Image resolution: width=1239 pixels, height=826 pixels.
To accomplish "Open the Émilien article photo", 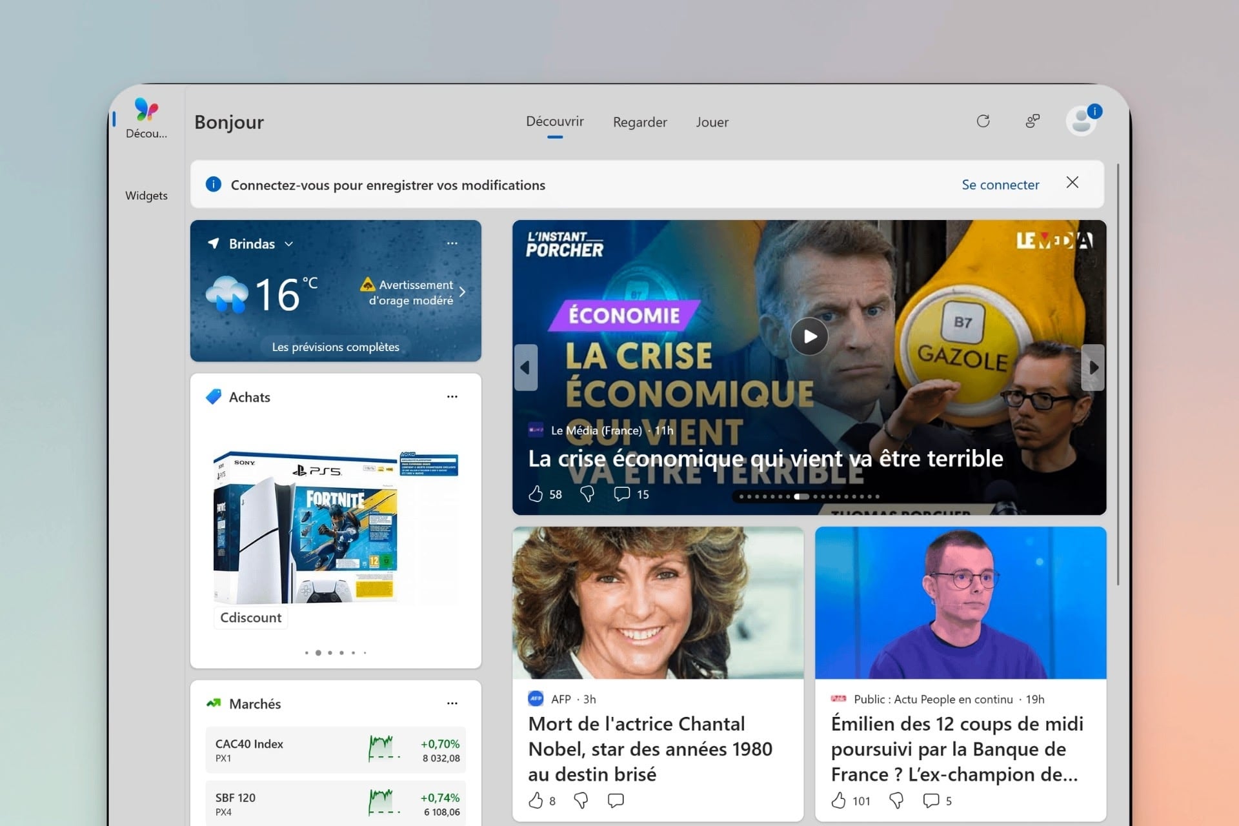I will 960,603.
